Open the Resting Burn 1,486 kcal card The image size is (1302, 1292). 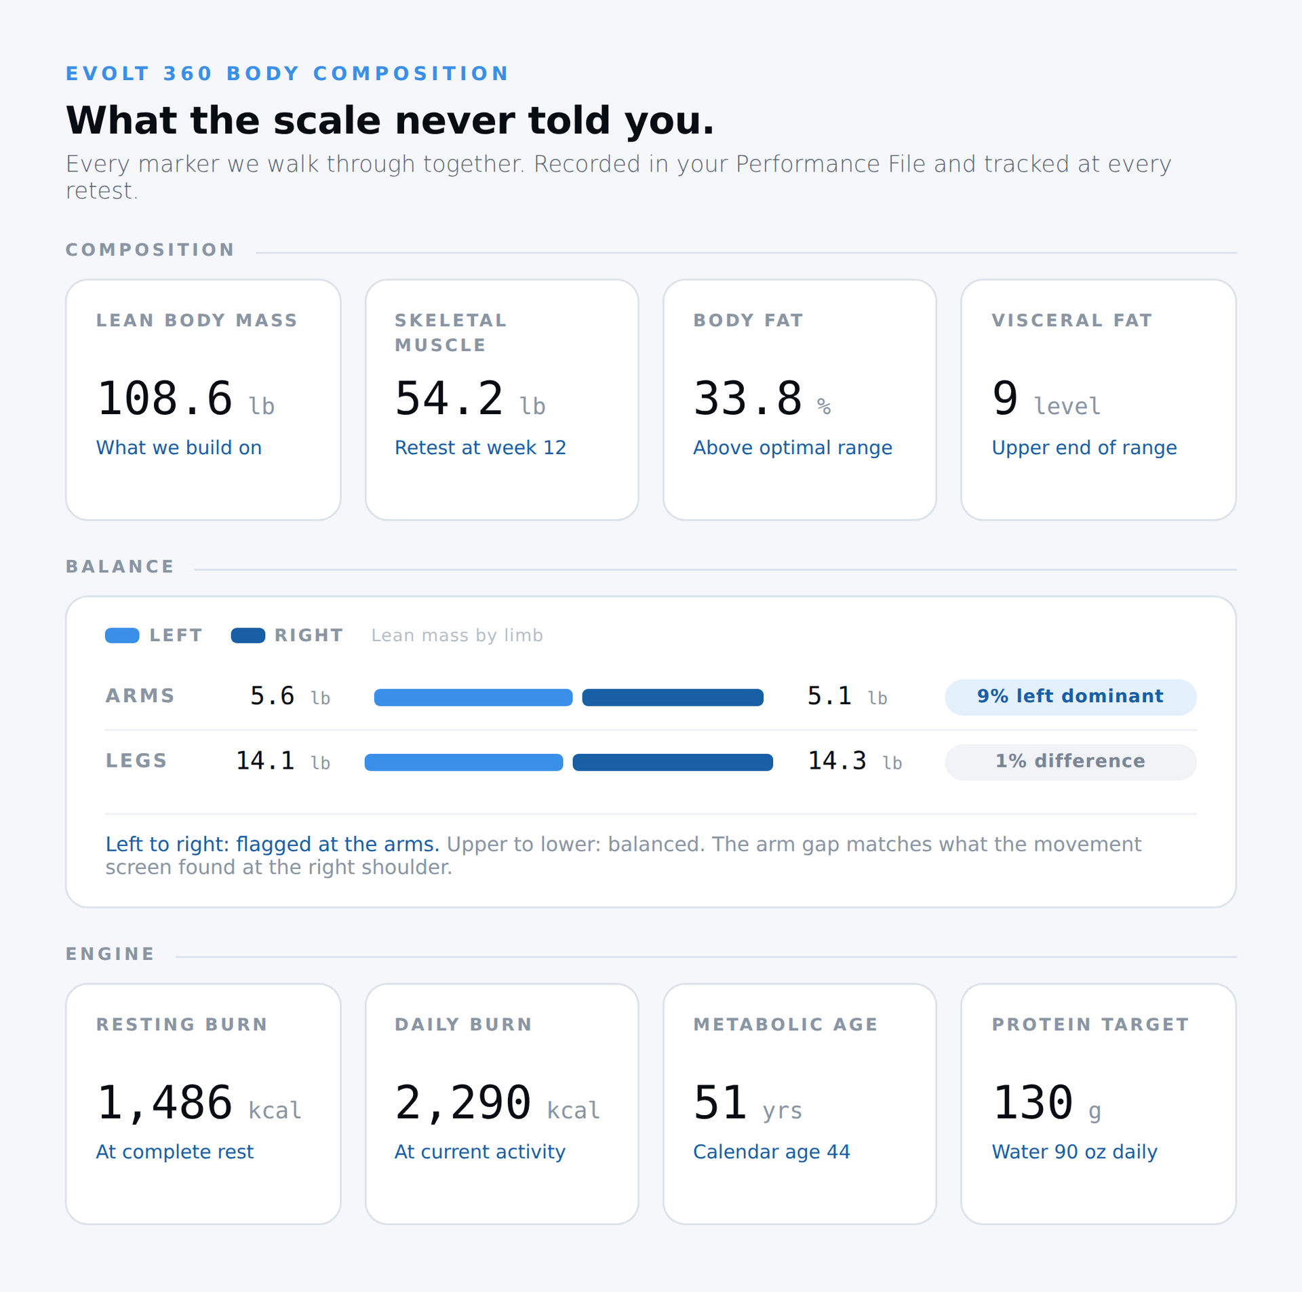click(203, 1104)
